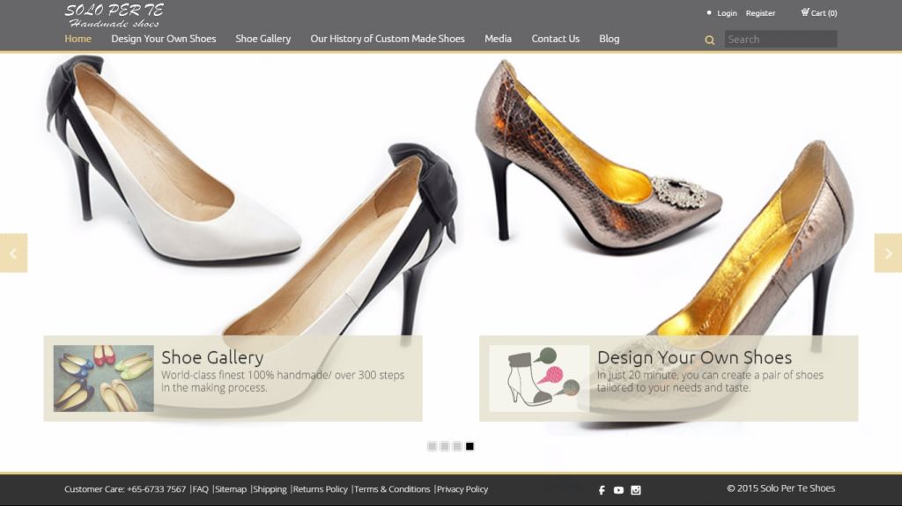Focus the Search input field

click(780, 39)
